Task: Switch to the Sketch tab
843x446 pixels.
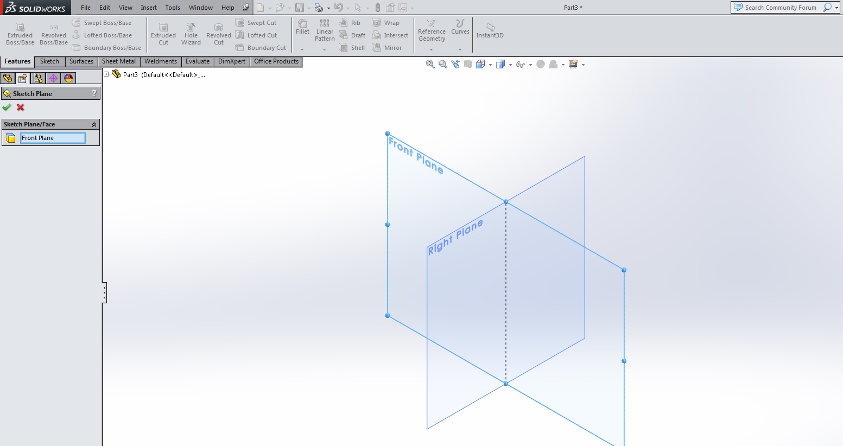Action: (49, 61)
